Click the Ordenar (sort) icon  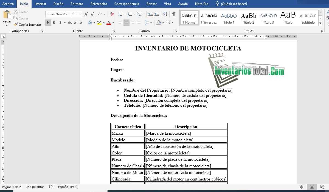click(165, 14)
